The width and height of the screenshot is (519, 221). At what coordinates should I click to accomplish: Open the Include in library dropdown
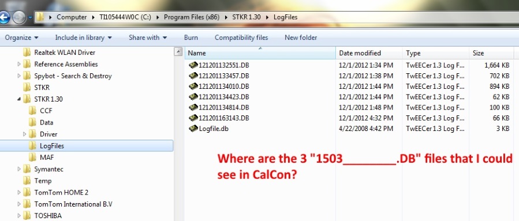(x=83, y=38)
